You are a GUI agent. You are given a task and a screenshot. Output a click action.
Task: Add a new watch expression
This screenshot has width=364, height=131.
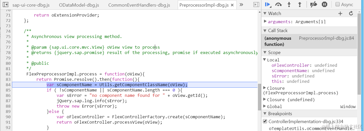click(x=340, y=14)
